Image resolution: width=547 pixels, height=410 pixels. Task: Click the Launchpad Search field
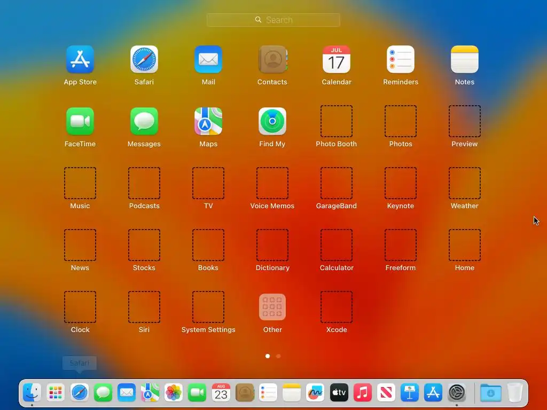(273, 20)
